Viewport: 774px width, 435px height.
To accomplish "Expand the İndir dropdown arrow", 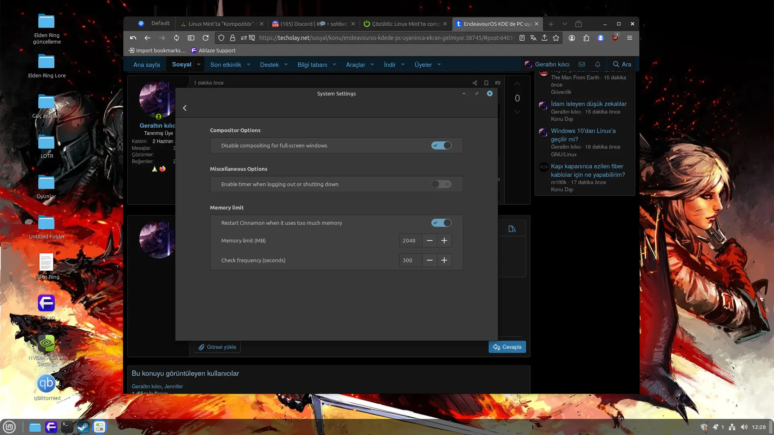I will [403, 64].
